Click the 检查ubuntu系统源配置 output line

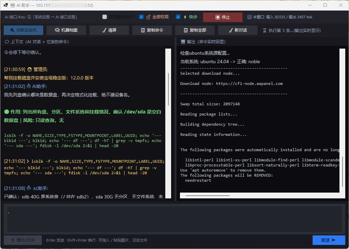[x=205, y=53]
